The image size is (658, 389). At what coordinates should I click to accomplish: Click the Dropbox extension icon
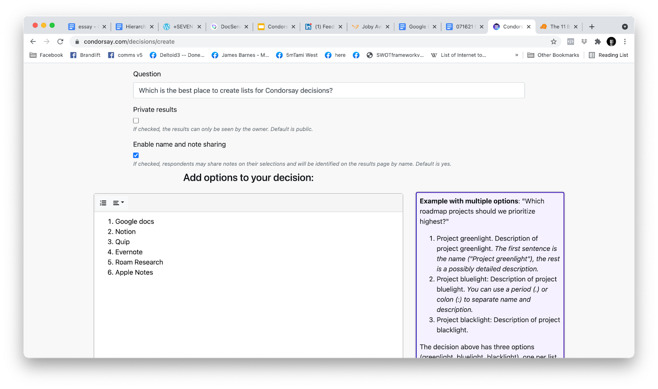(584, 42)
